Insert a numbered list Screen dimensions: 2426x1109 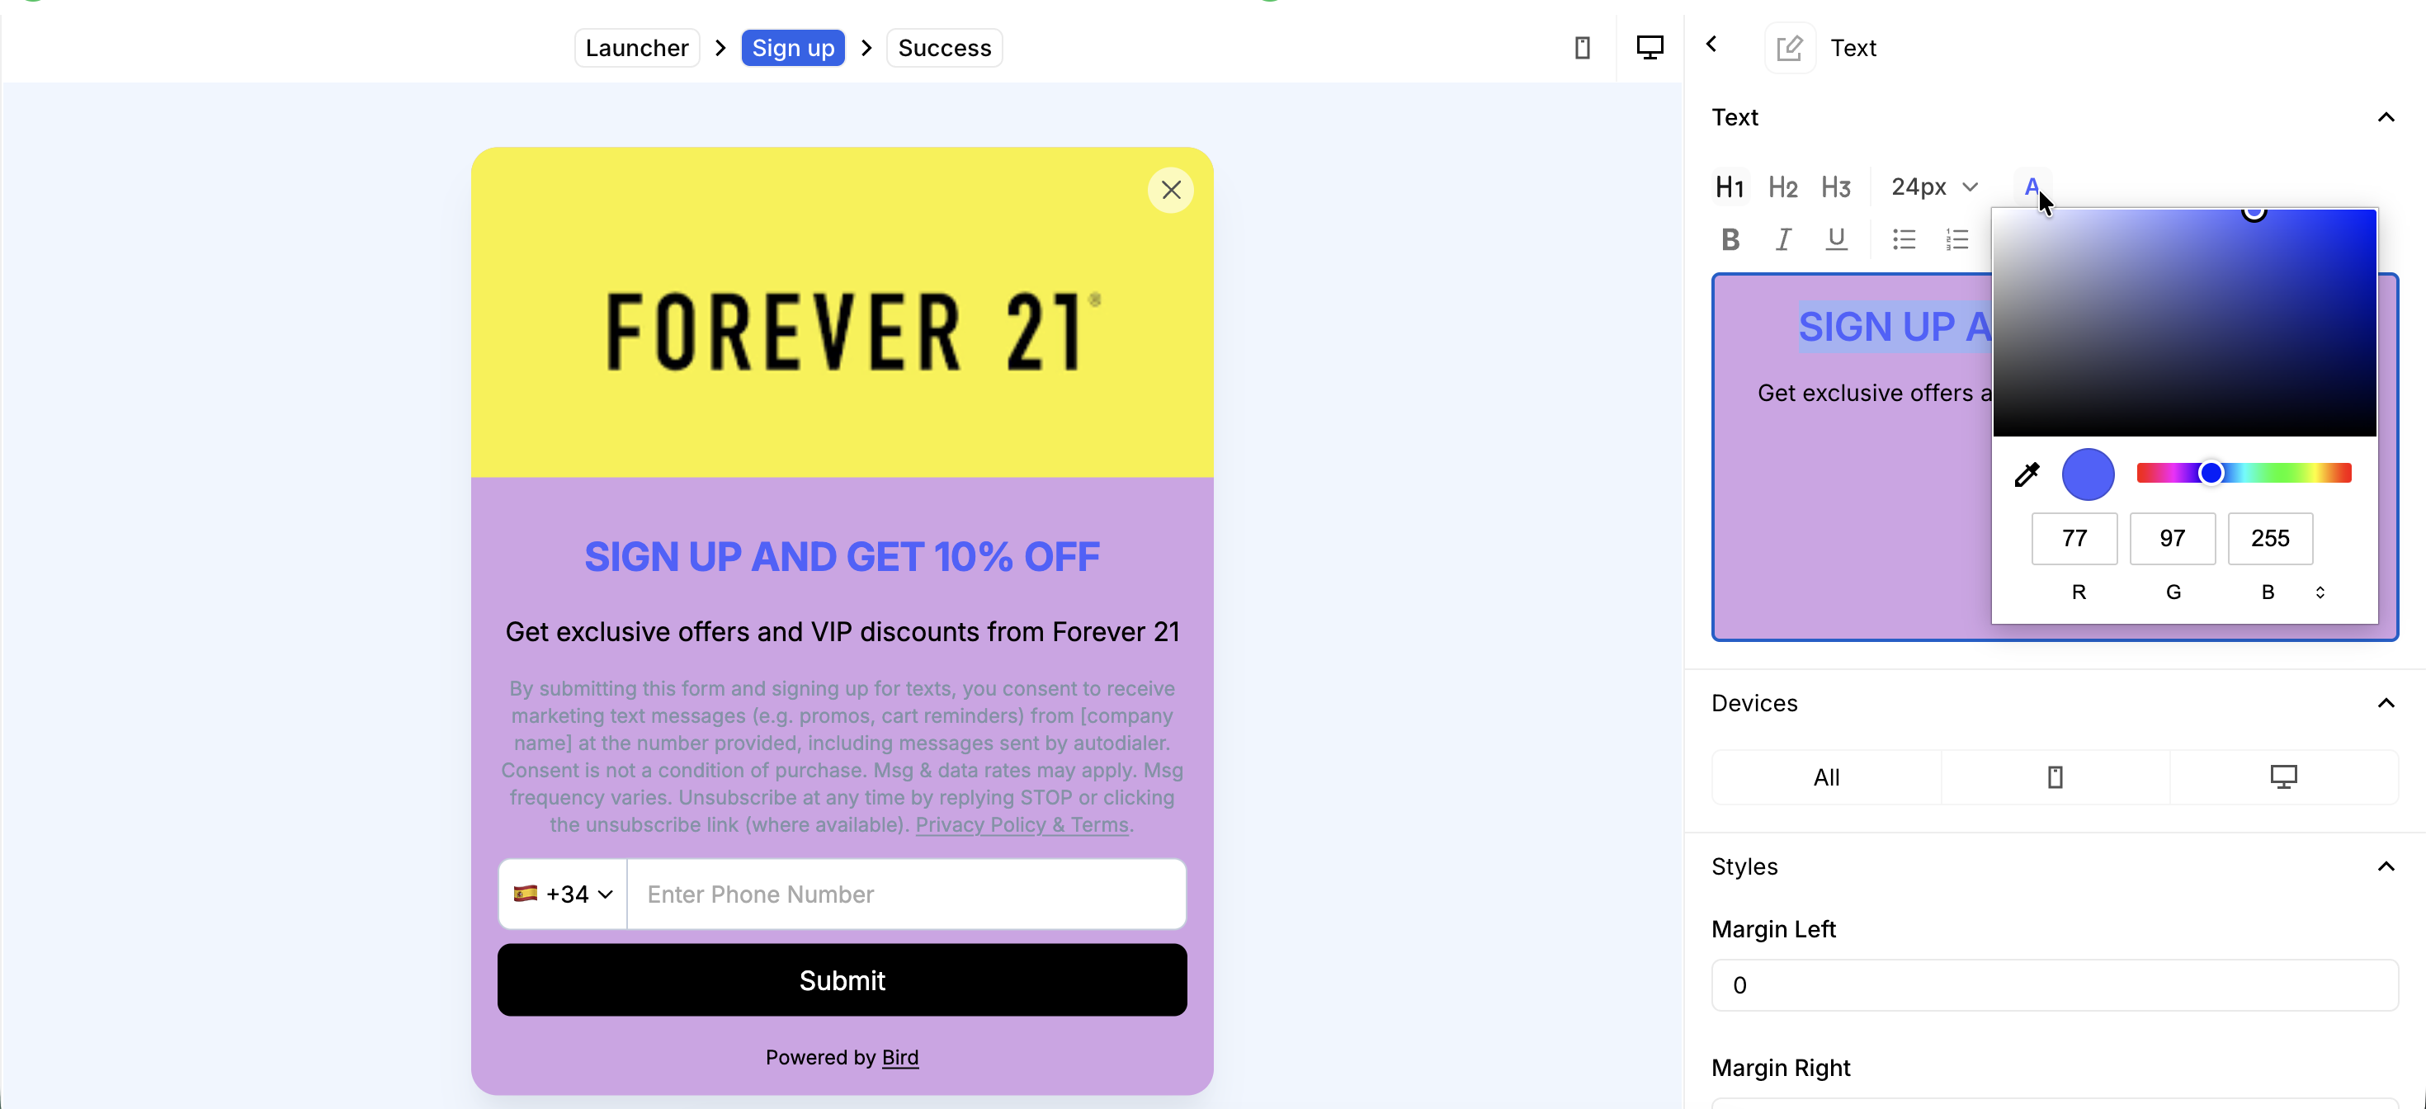click(1957, 239)
